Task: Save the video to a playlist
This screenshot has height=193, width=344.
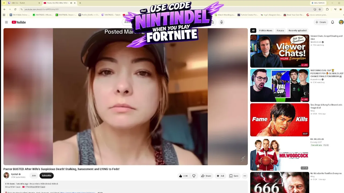Action: click(234, 176)
